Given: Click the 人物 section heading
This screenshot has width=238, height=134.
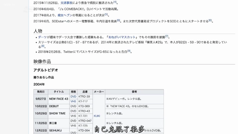Looking at the screenshot, I should click(38, 31).
